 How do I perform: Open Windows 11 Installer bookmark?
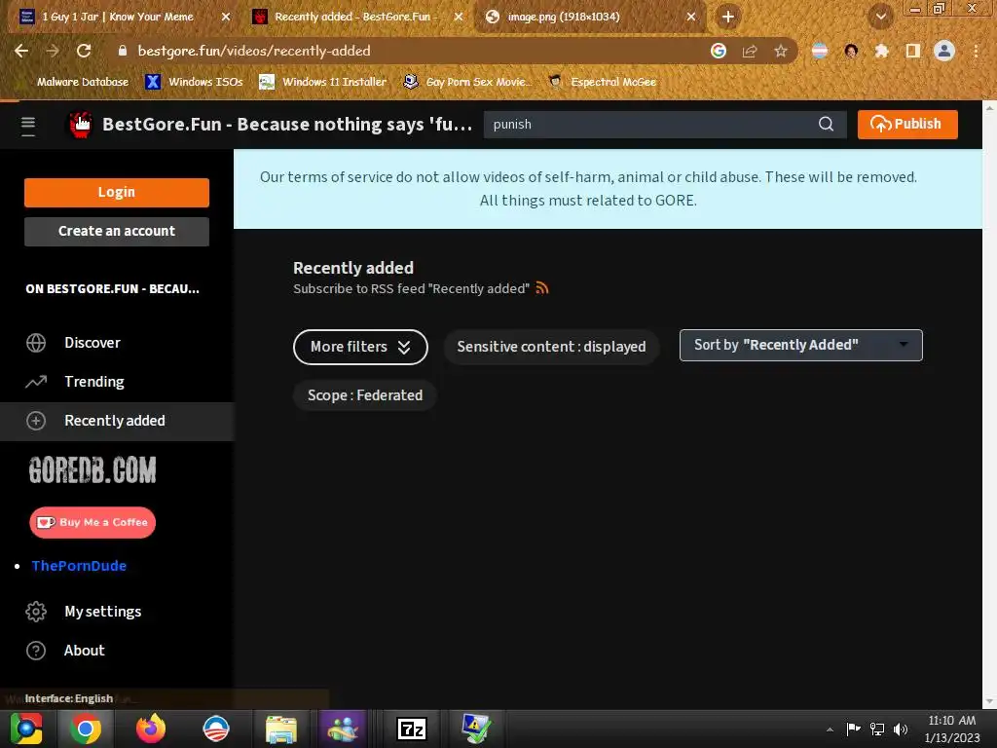coord(323,82)
